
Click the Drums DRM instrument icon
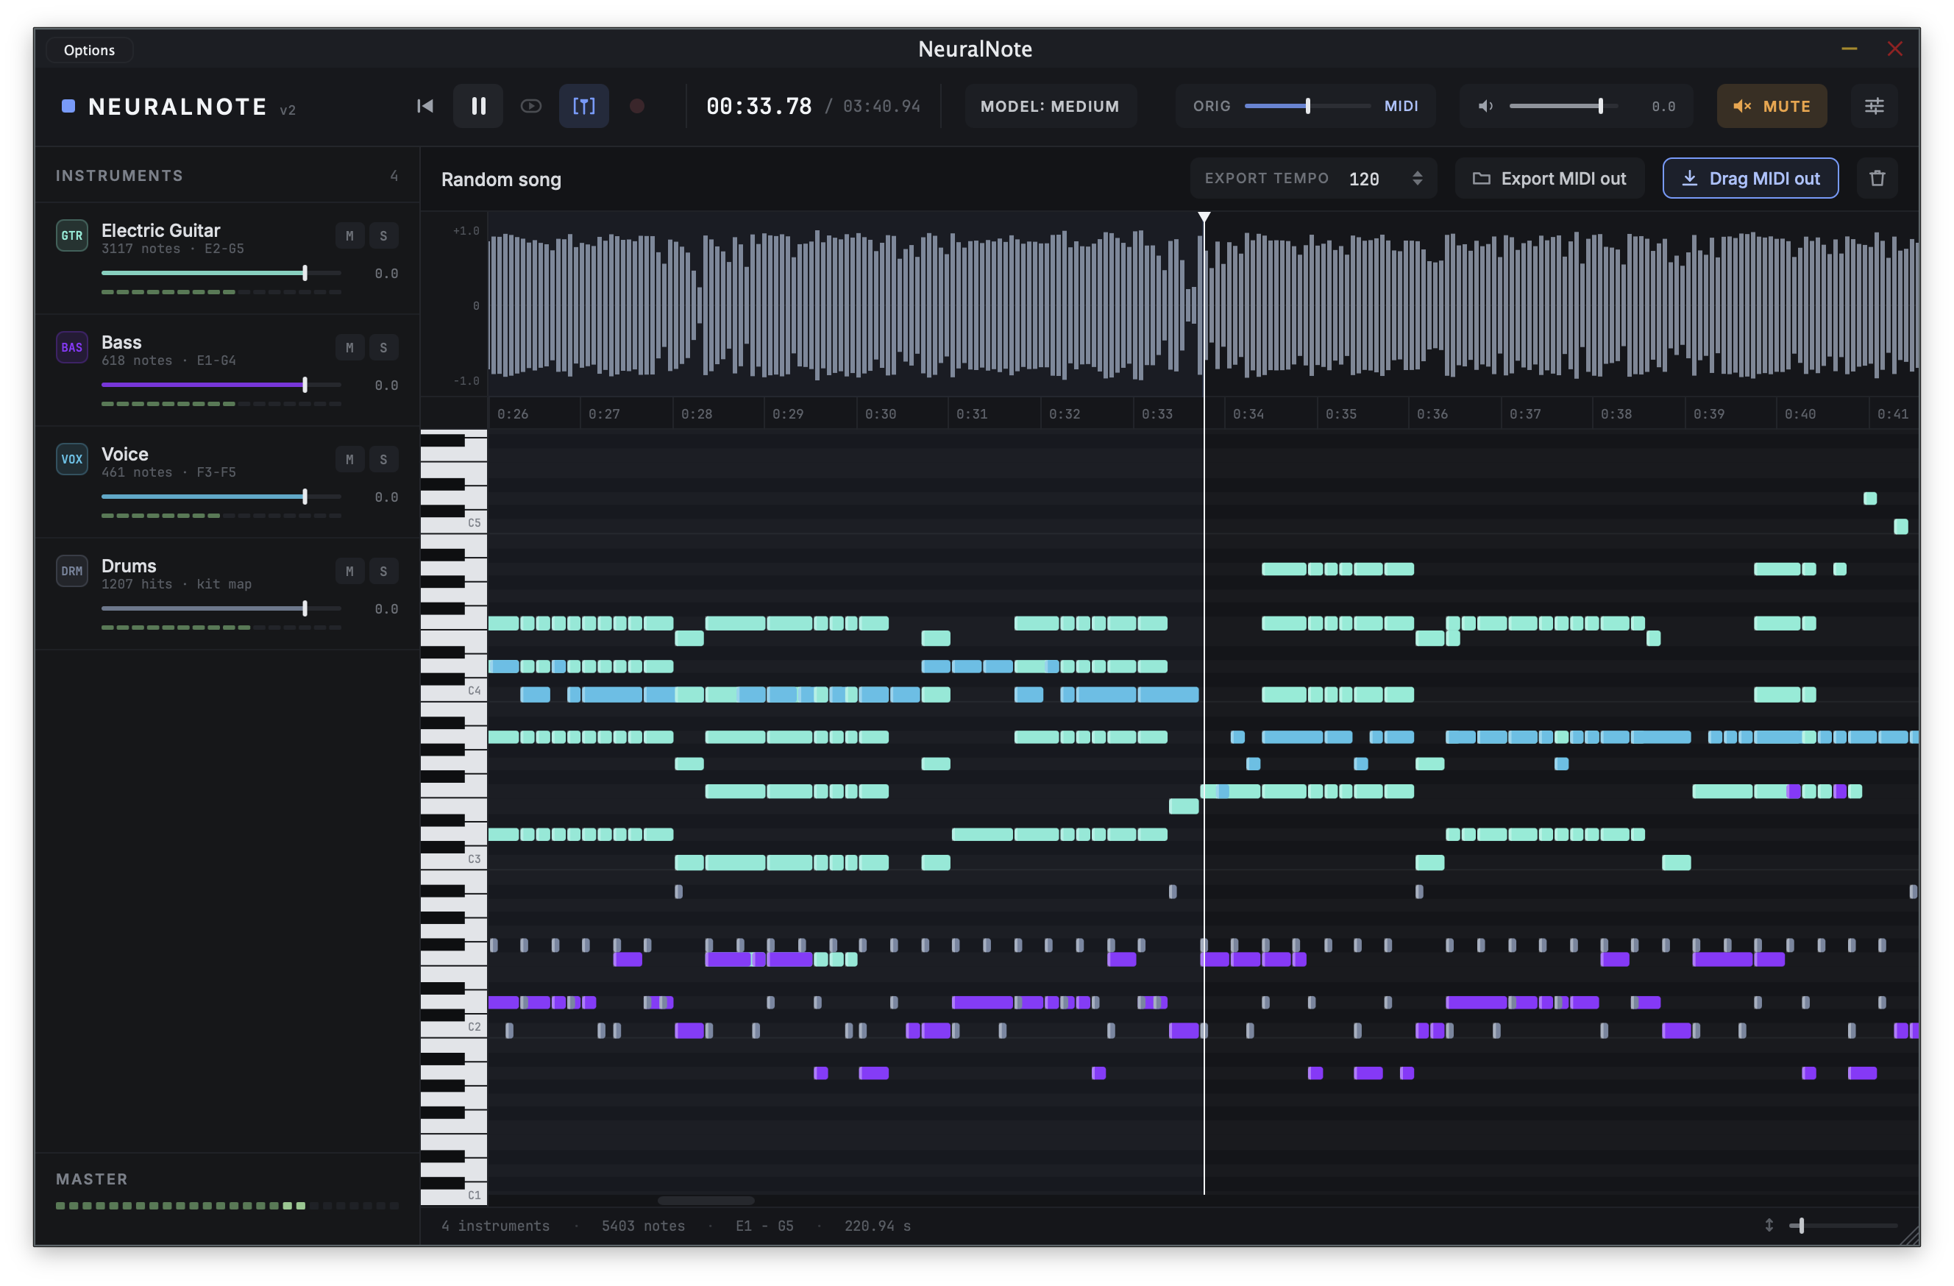[72, 571]
